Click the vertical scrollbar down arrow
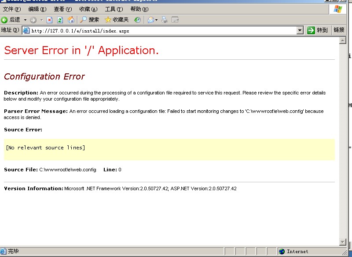The width and height of the screenshot is (352, 257). [343, 242]
